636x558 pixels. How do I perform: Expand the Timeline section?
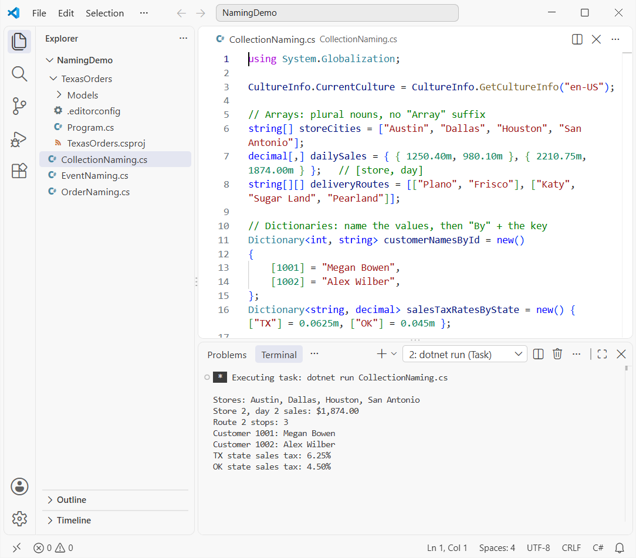click(115, 520)
